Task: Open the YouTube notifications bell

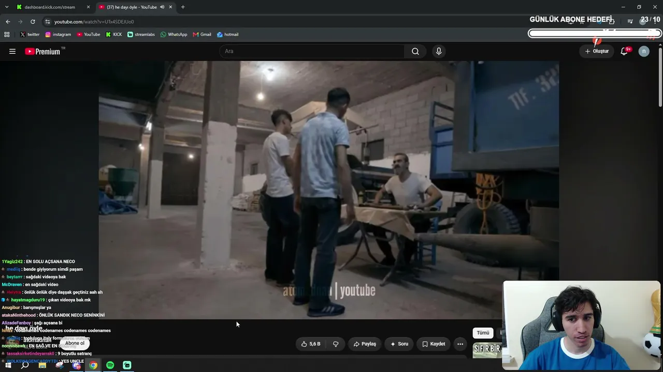Action: 624,51
